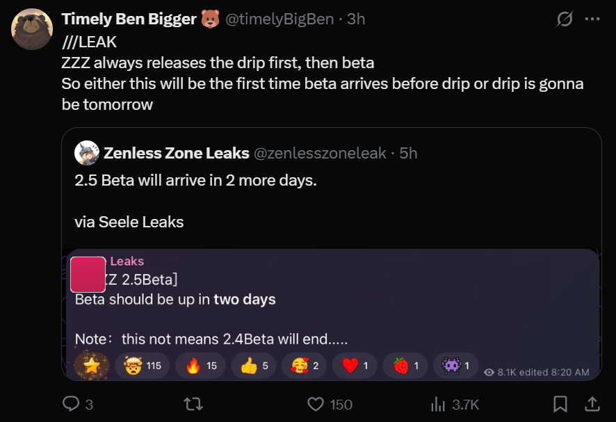Like the post with 150 likes

point(316,404)
